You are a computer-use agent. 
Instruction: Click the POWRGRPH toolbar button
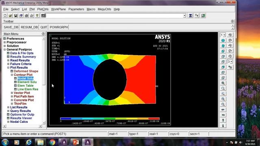pyautogui.click(x=58, y=27)
